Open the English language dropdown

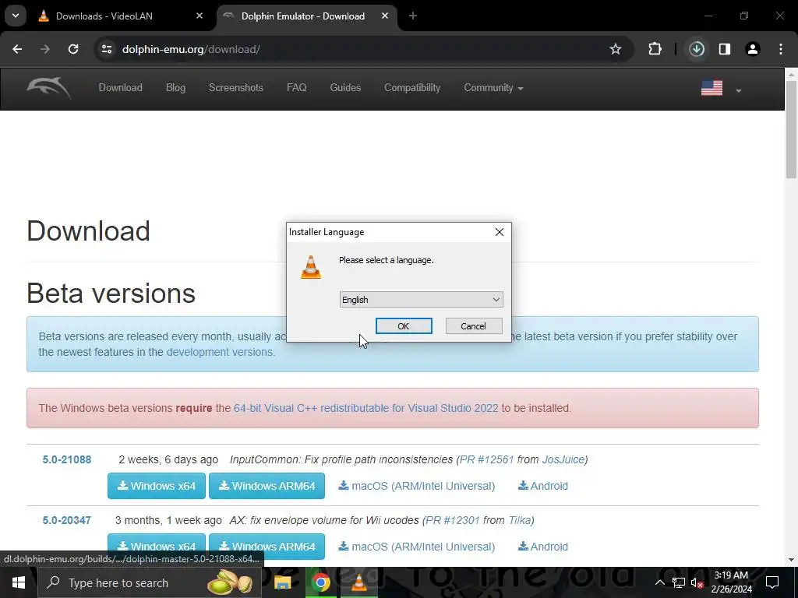pos(421,300)
